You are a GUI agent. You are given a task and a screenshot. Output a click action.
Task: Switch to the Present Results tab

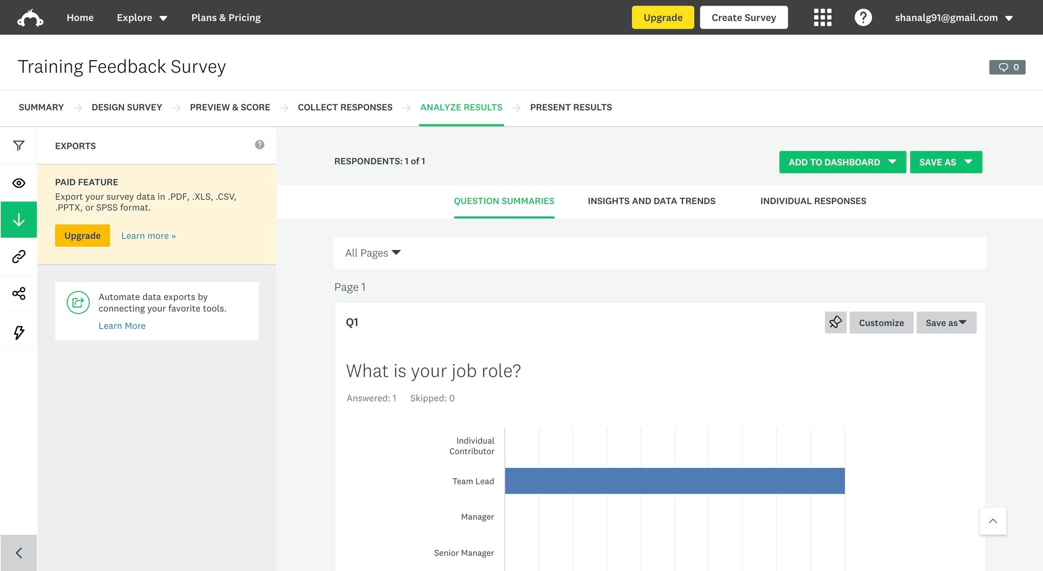click(571, 107)
